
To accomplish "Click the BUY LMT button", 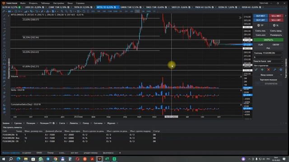I will [x=261, y=20].
